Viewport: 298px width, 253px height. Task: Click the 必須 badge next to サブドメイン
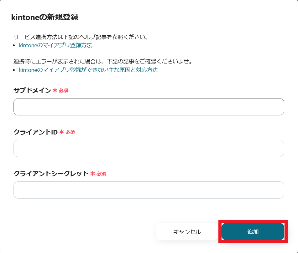tap(64, 91)
